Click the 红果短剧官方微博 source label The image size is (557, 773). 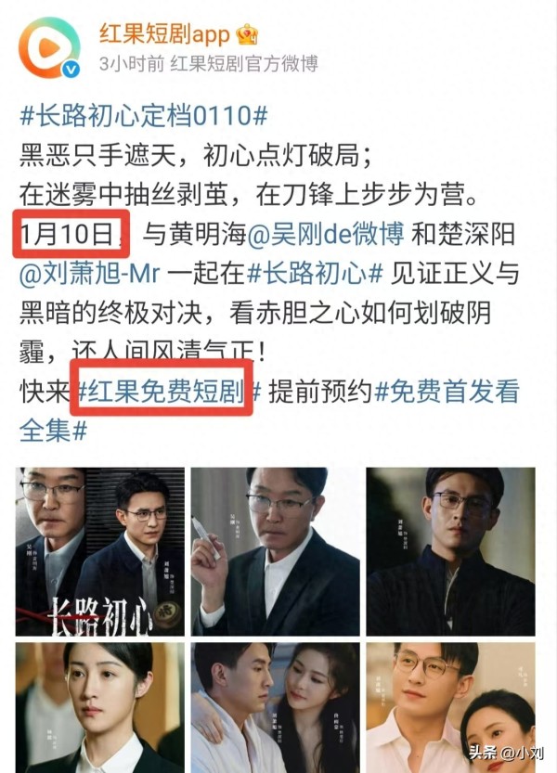point(244,64)
